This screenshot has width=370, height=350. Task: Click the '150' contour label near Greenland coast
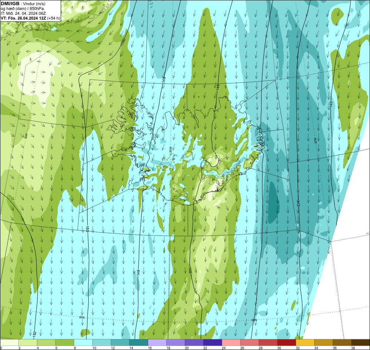(x=123, y=42)
